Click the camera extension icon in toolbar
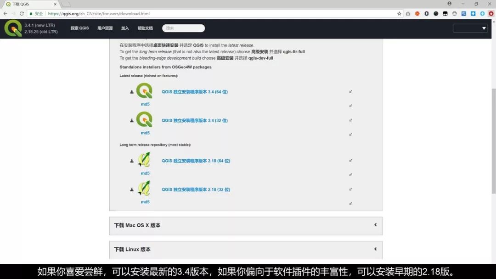Viewport: 496px width, 279px height. [408, 14]
